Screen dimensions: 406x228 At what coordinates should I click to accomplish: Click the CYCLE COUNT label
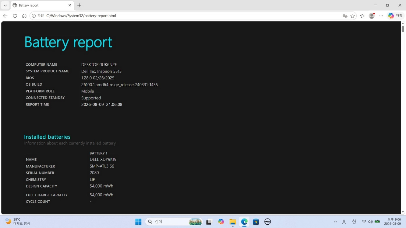point(38,202)
